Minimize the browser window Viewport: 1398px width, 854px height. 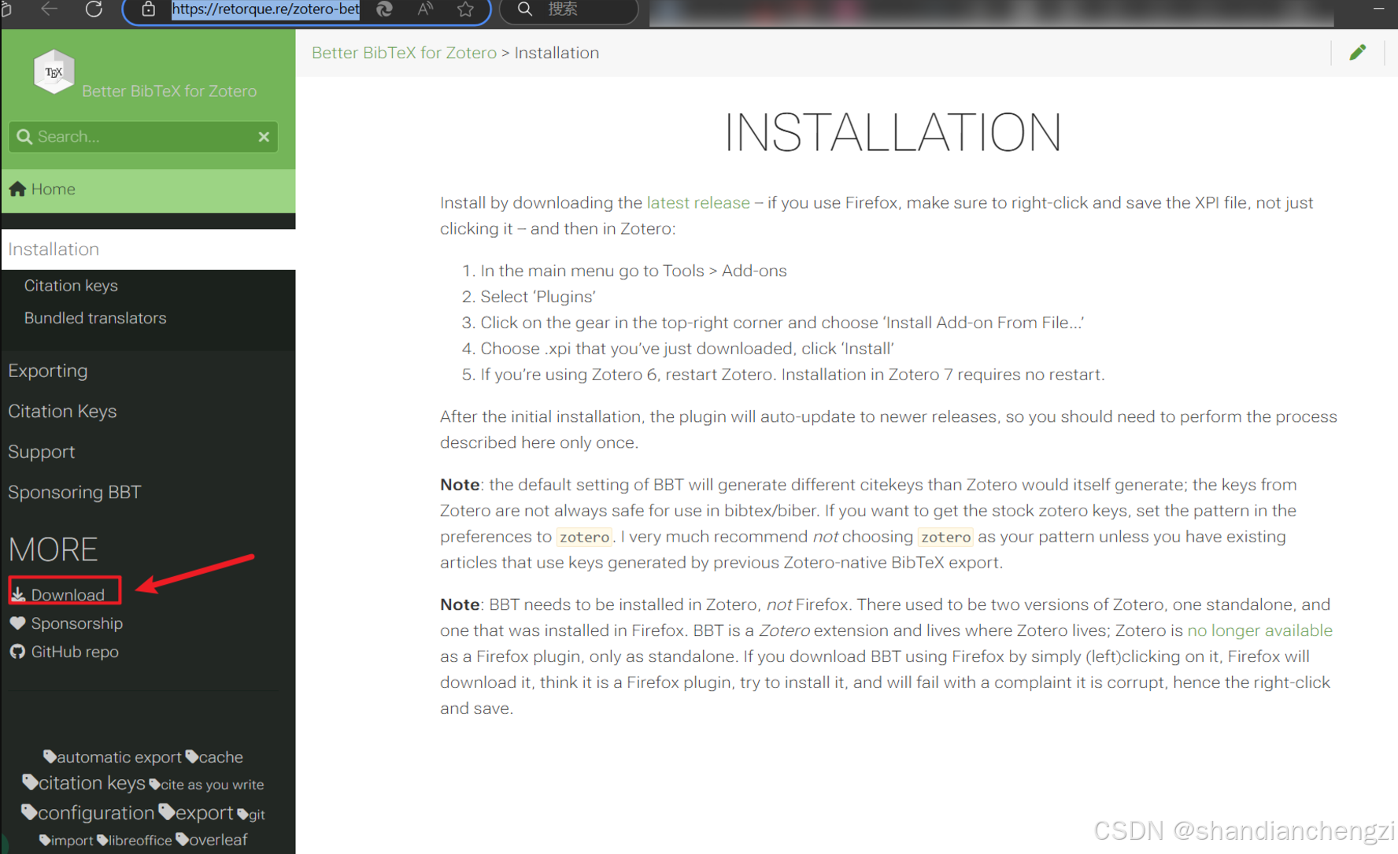(1378, 9)
